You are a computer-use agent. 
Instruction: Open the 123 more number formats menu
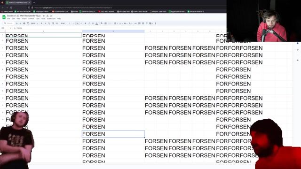coord(57,23)
